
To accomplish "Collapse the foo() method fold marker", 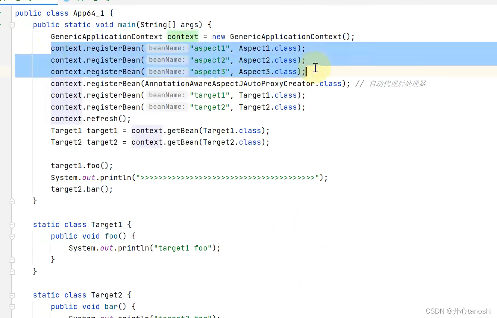I will click(12, 236).
